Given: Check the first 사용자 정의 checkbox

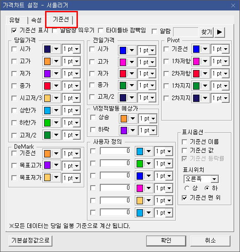Looking at the screenshot, I should click(93, 151).
